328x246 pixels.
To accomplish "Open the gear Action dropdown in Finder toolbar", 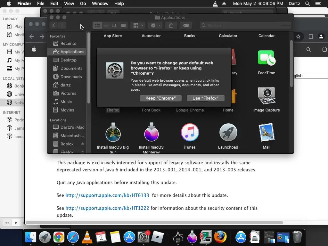I will point(155,25).
